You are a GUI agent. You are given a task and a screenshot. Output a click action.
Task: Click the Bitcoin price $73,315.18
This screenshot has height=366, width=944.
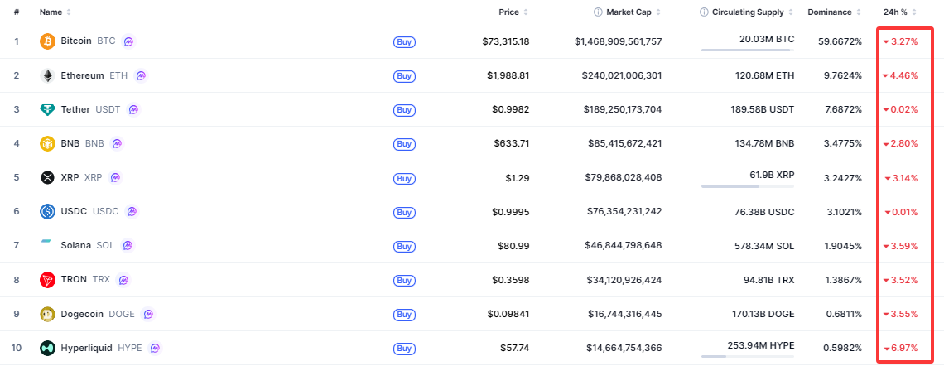(506, 41)
